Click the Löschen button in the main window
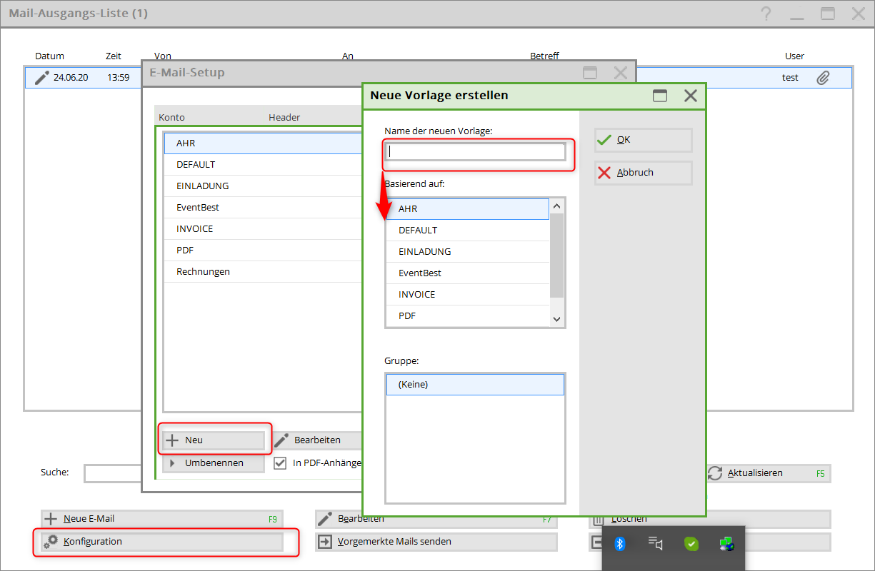The image size is (875, 571). pyautogui.click(x=710, y=519)
